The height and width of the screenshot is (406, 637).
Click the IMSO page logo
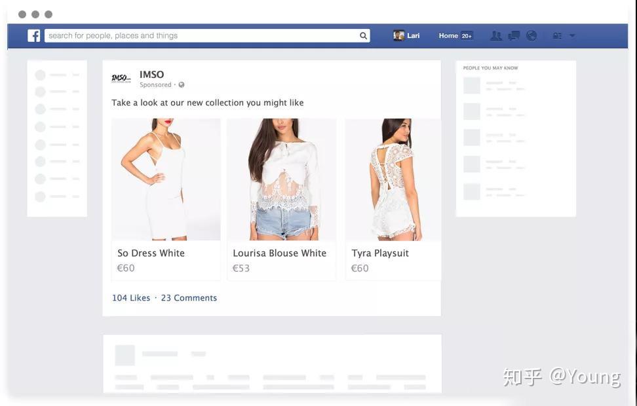121,78
